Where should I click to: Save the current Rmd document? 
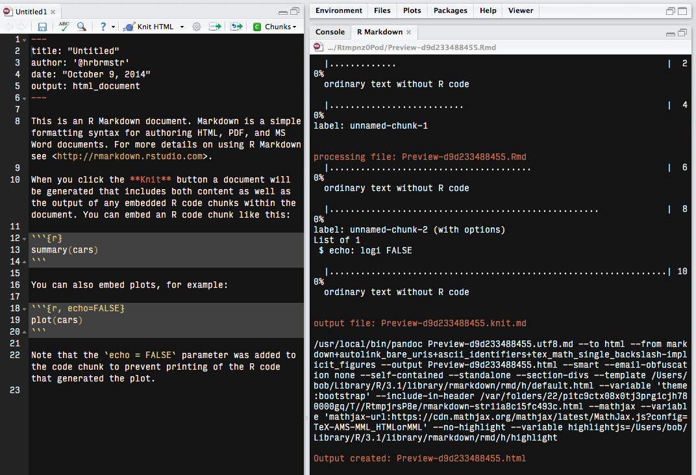click(x=42, y=27)
